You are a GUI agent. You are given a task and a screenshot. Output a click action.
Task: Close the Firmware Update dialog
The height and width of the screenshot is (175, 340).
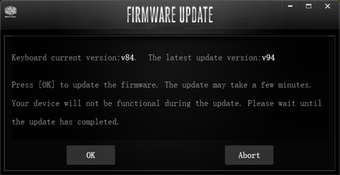(327, 6)
